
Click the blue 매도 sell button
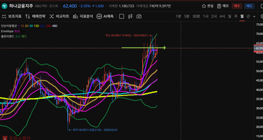click(249, 6)
